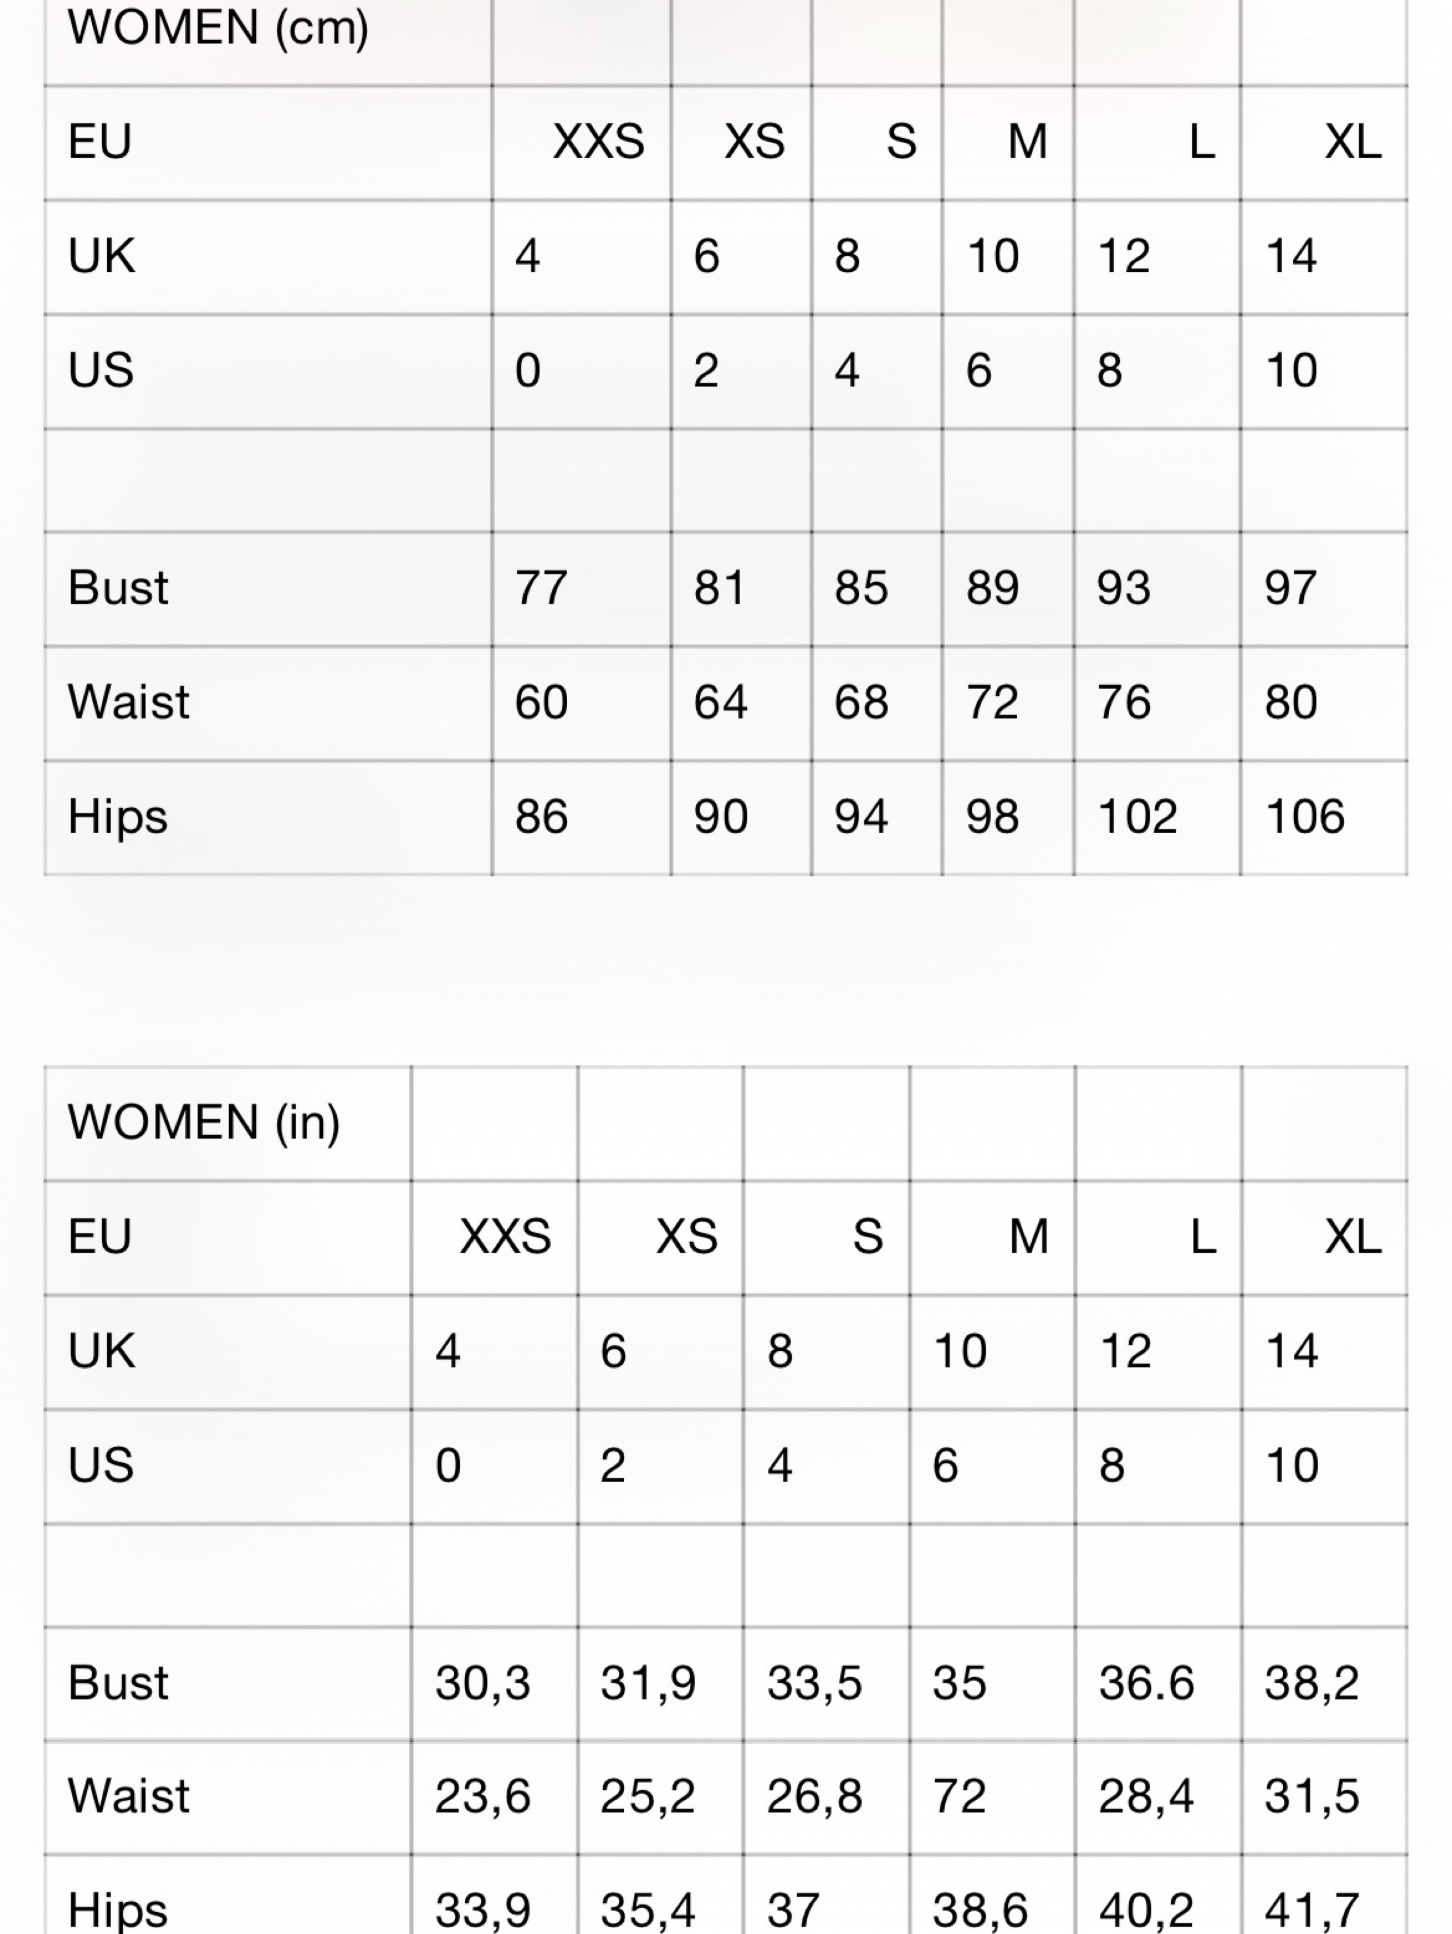
Task: Click the Waist 31,5 value
Action: (1311, 1797)
